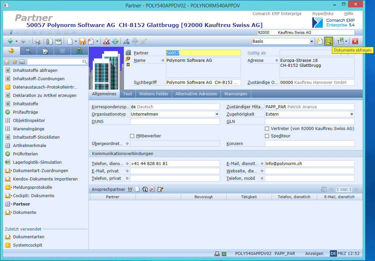The width and height of the screenshot is (375, 261).
Task: Open Inhaltsstoffe abfragen in navigation list
Action: tap(35, 71)
